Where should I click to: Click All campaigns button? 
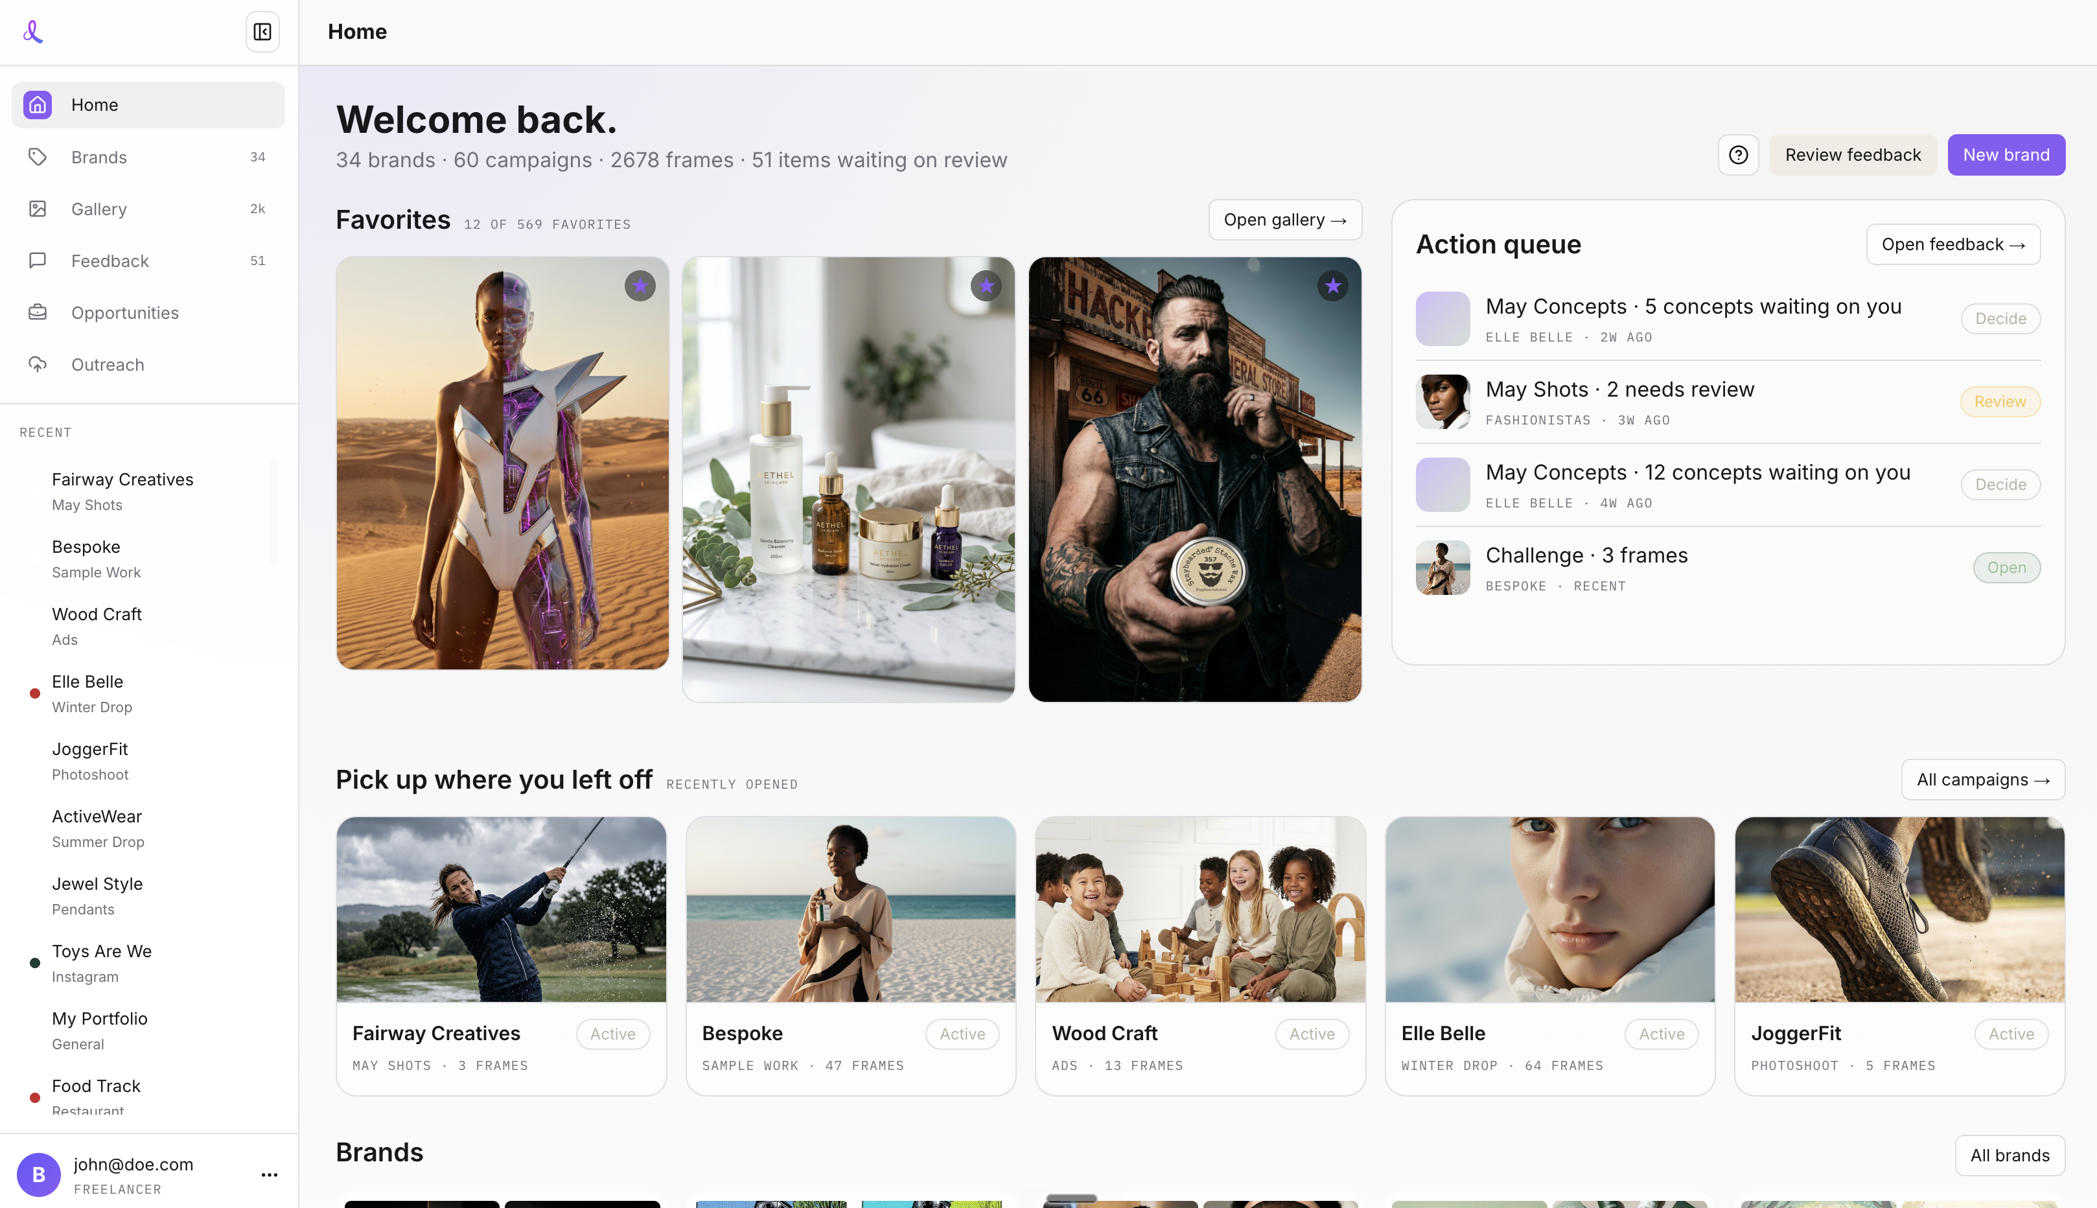[x=1982, y=780]
